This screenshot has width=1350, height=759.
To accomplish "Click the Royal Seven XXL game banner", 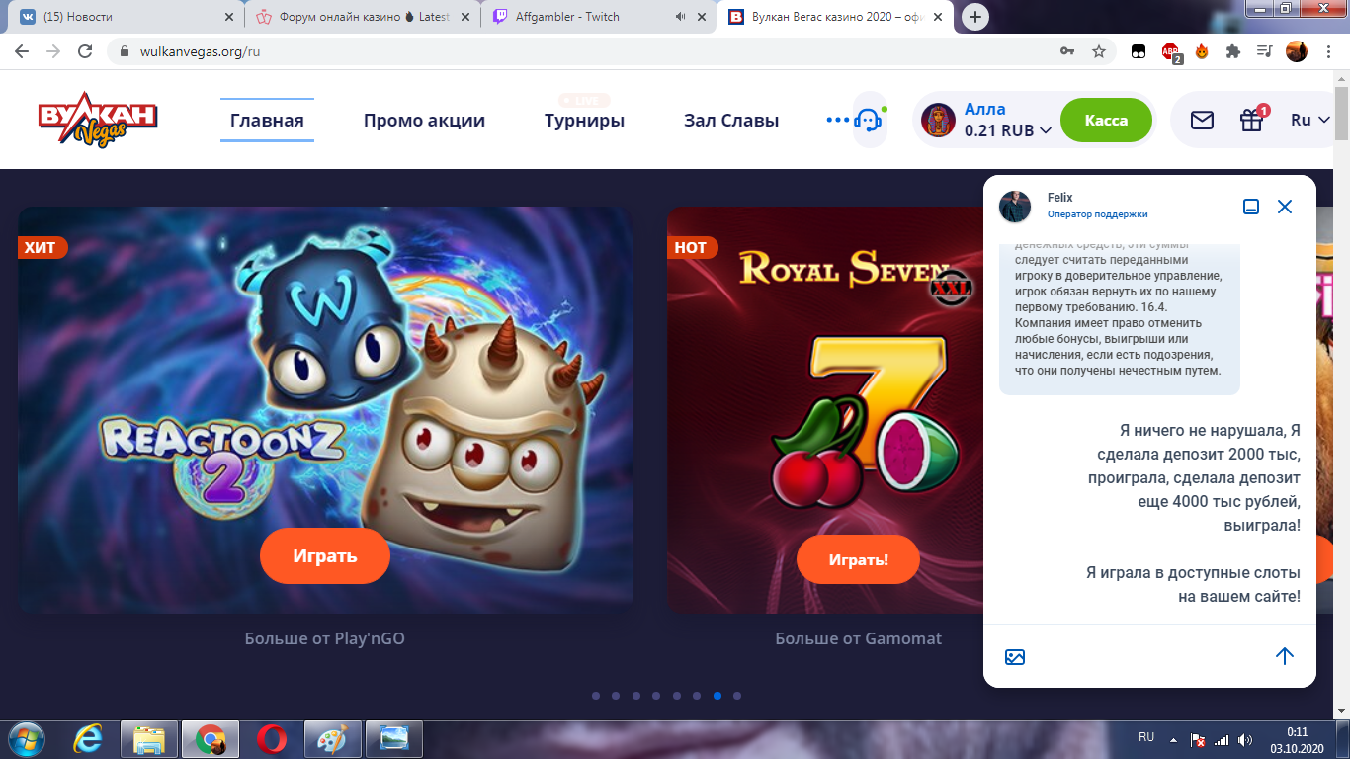I will pyautogui.click(x=825, y=410).
